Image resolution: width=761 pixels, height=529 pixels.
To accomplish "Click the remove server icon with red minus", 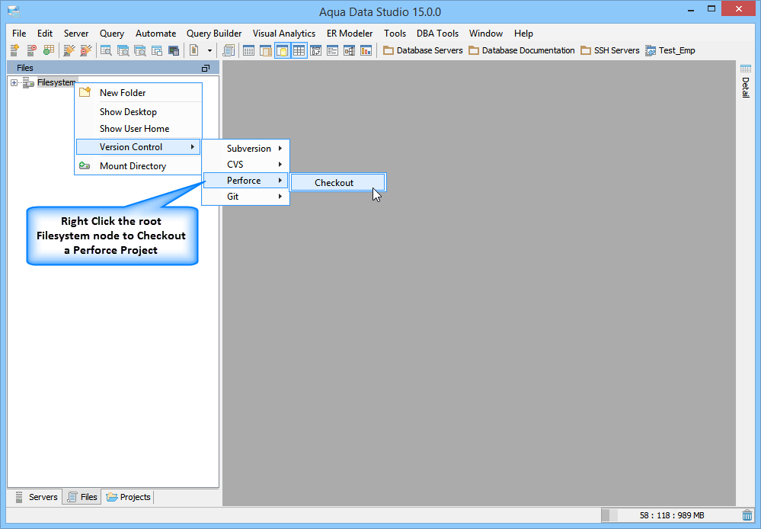I will click(x=31, y=50).
